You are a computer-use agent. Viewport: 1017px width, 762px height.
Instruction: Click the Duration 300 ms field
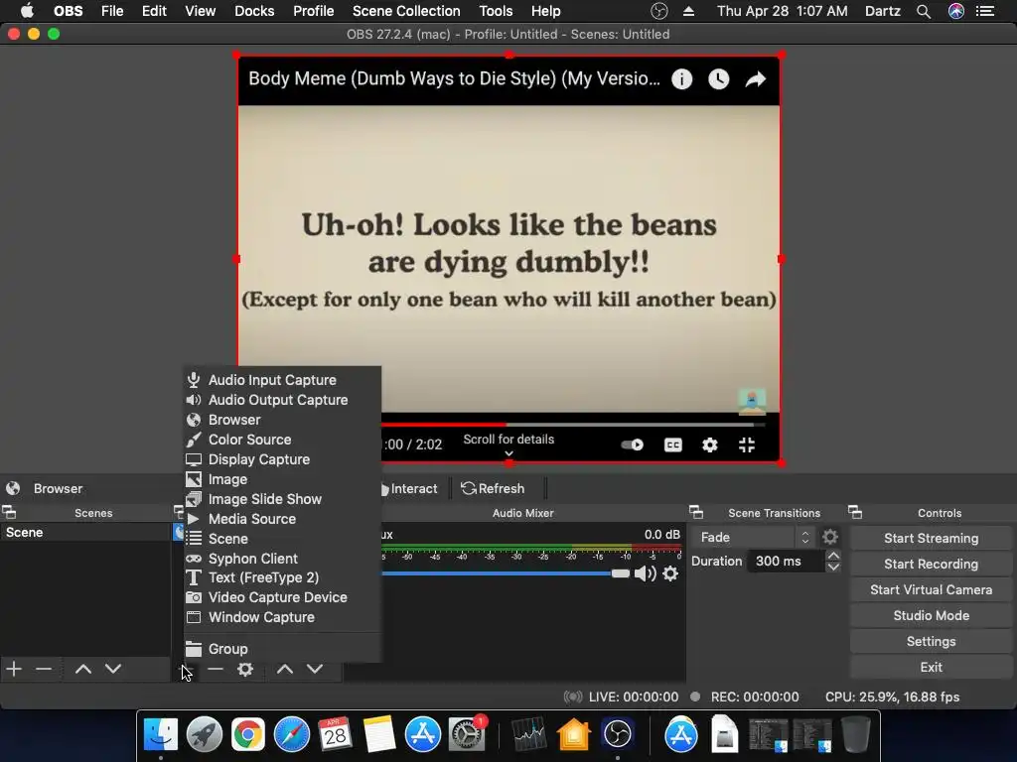click(787, 562)
